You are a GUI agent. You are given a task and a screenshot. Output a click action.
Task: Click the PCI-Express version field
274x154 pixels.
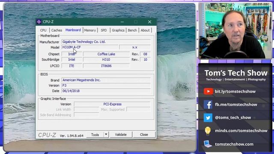(x=112, y=104)
